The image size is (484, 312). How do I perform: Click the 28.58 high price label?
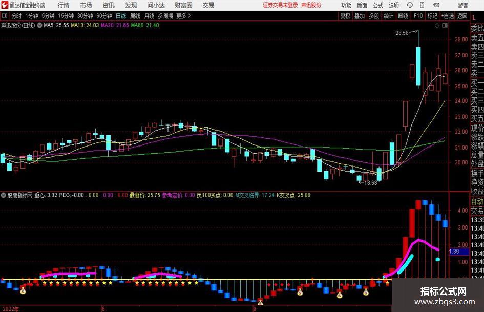click(402, 33)
